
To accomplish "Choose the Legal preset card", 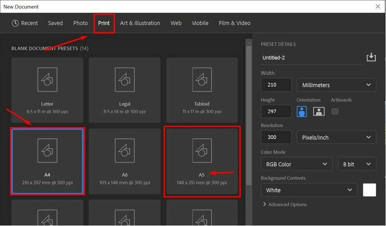I will point(124,90).
